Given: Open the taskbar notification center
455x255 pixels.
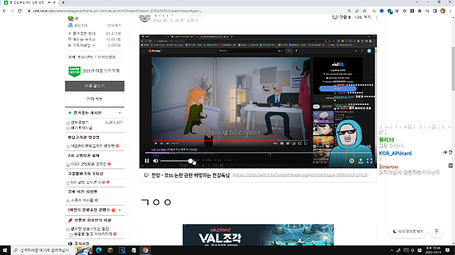Looking at the screenshot, I should coord(447,250).
